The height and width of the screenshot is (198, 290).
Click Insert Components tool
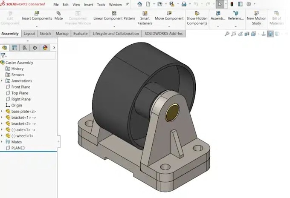pos(37,16)
